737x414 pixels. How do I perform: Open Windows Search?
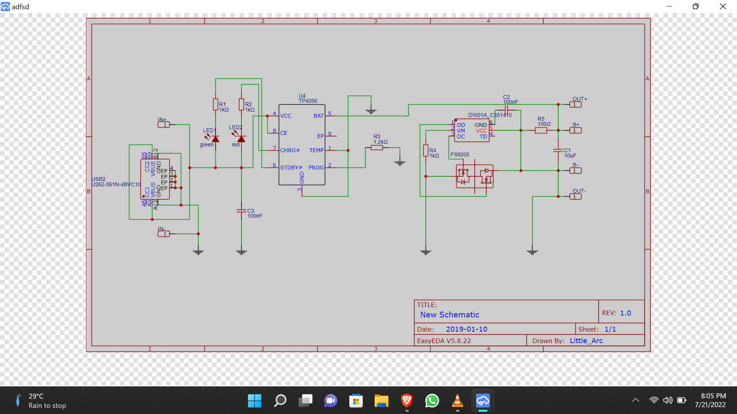(280, 401)
